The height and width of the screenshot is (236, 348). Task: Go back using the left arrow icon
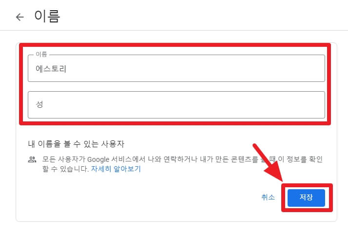20,17
